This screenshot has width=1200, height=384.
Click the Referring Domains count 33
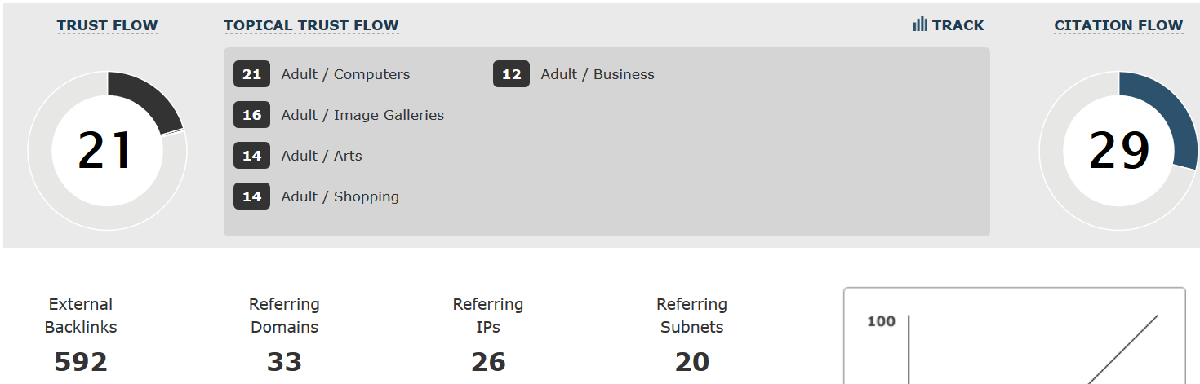[284, 361]
